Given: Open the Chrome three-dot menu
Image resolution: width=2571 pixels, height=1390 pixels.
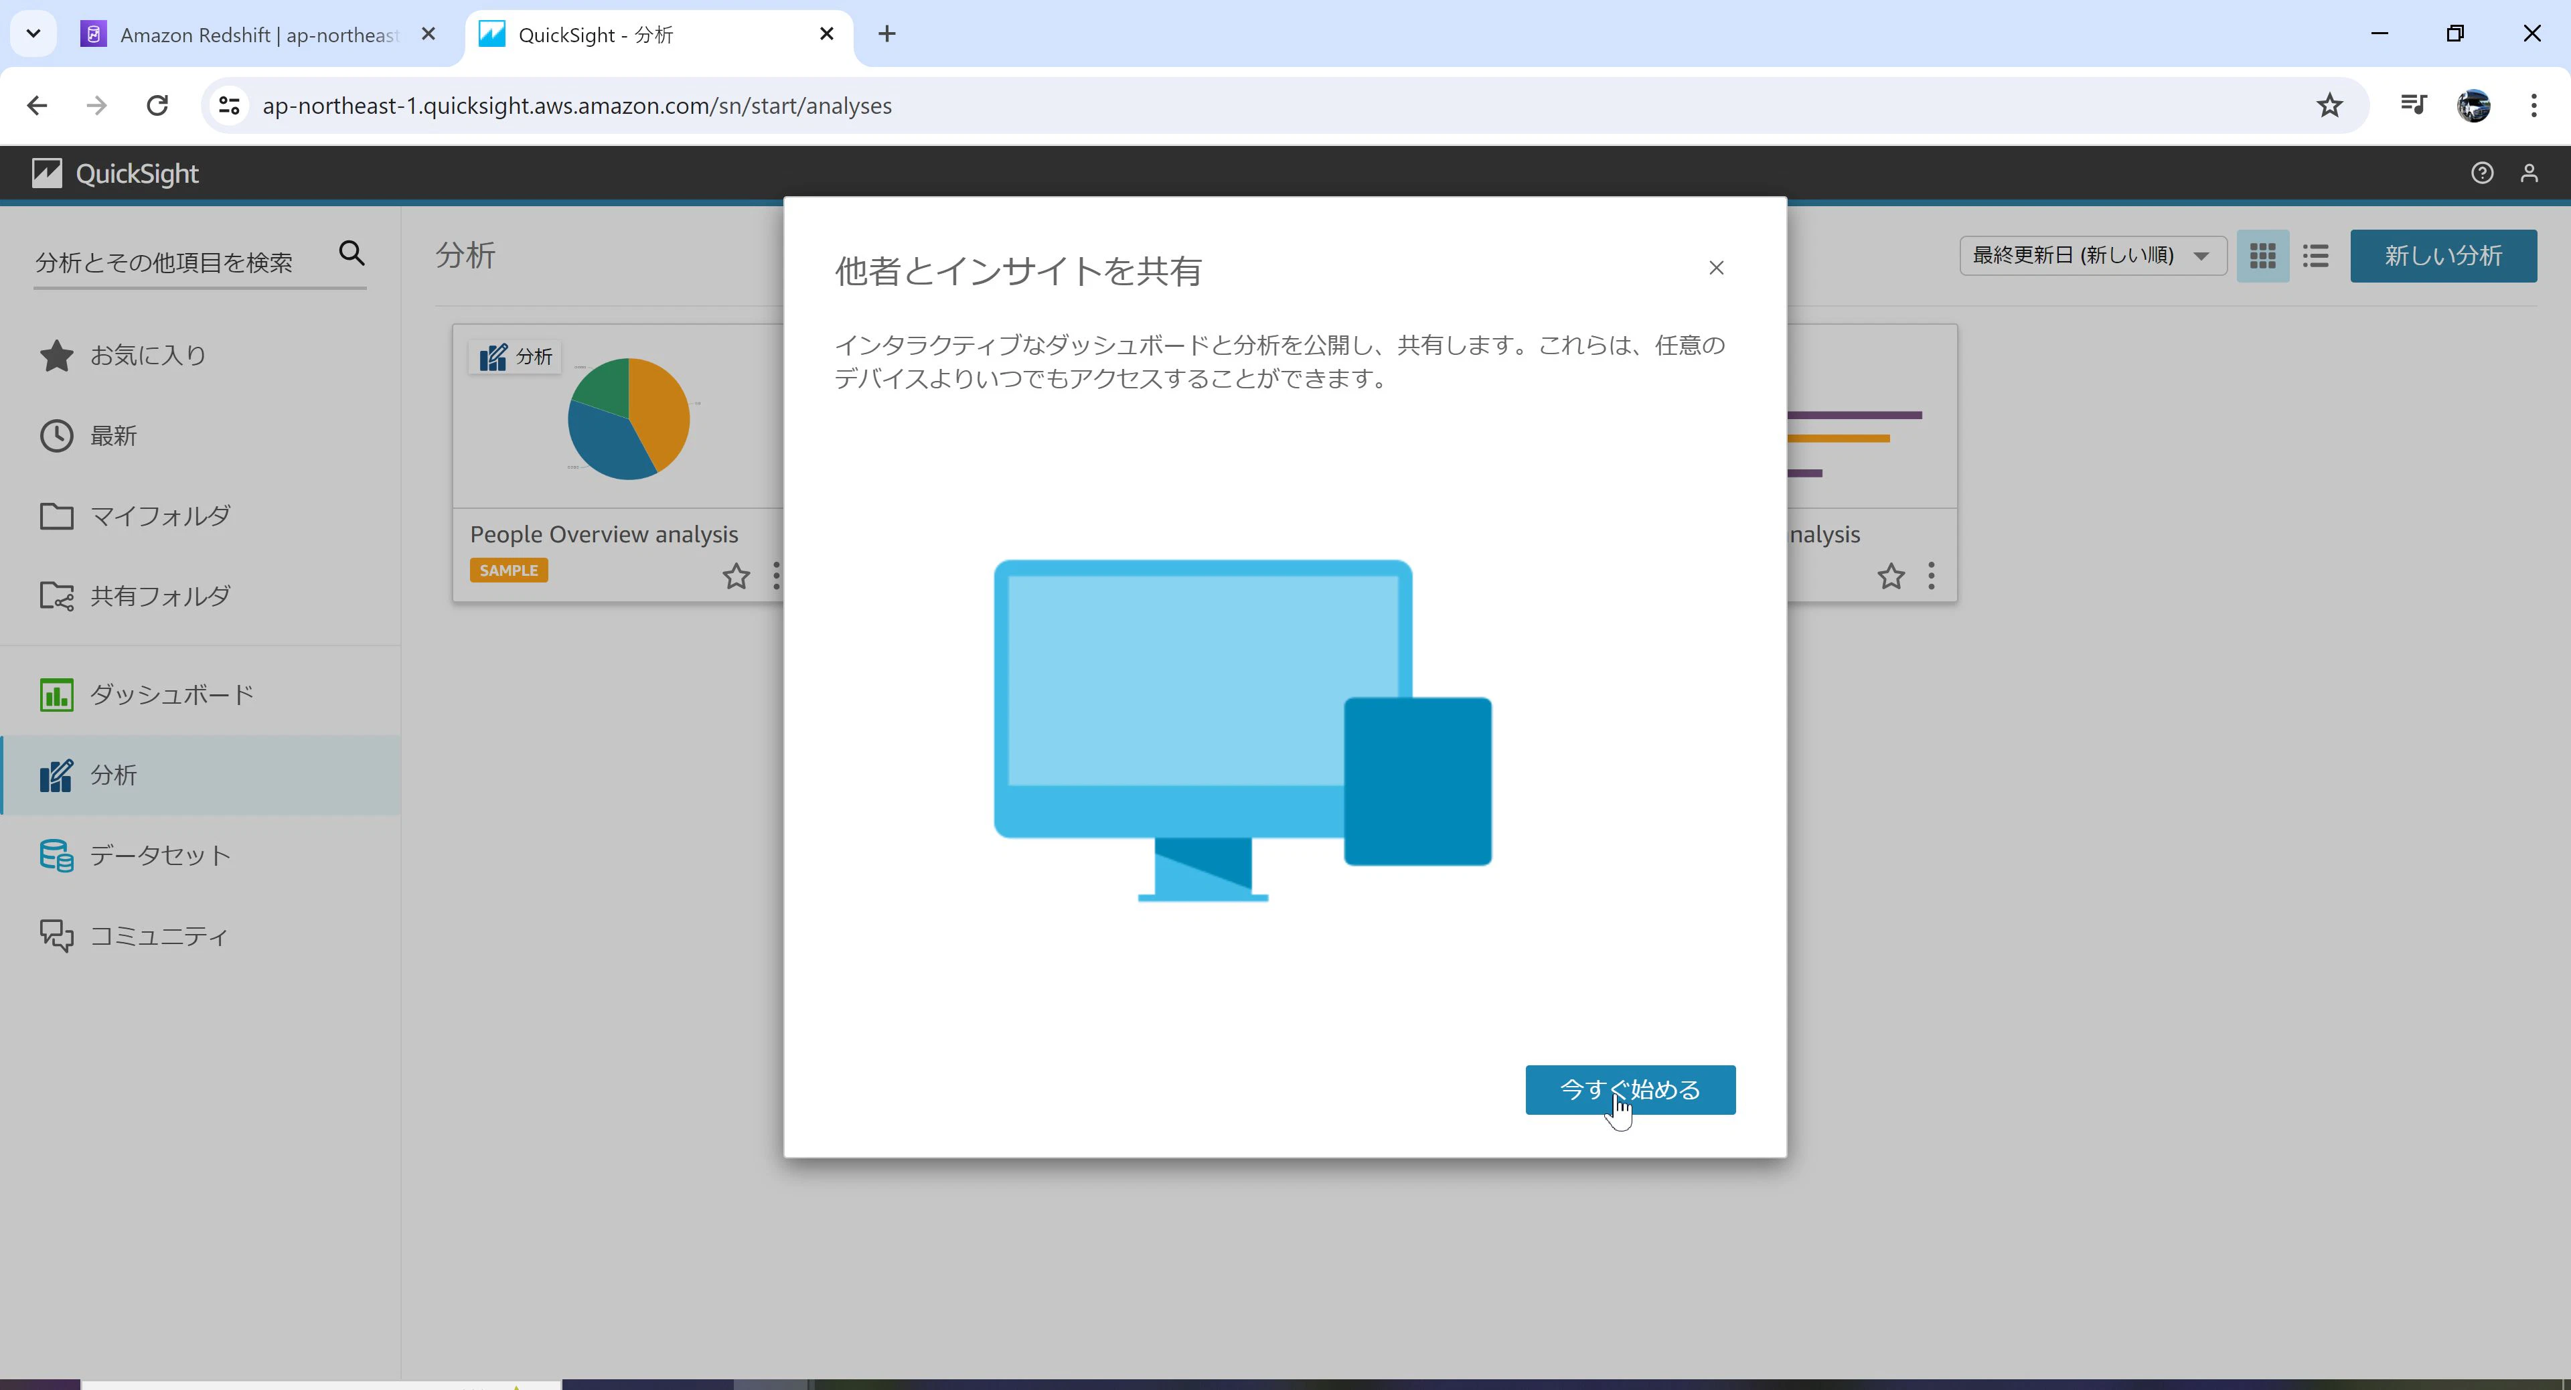Looking at the screenshot, I should coord(2533,106).
